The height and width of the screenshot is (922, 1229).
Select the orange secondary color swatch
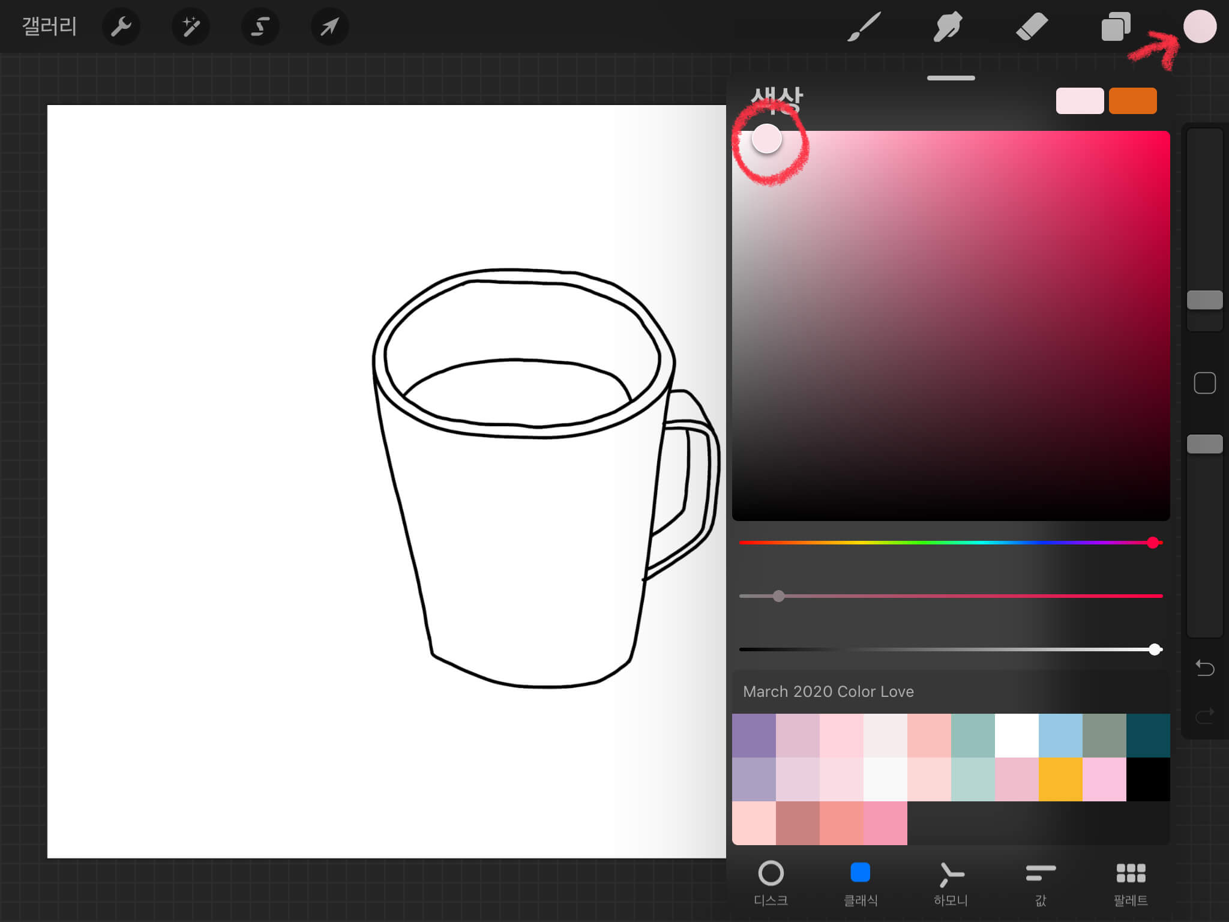1132,101
